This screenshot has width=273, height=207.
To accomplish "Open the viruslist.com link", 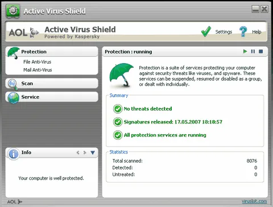I will (x=254, y=201).
